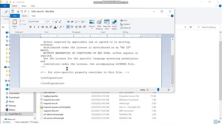This screenshot has height=124, width=222.
Task: Toggle underline formatting
Action: [x=39, y=27]
